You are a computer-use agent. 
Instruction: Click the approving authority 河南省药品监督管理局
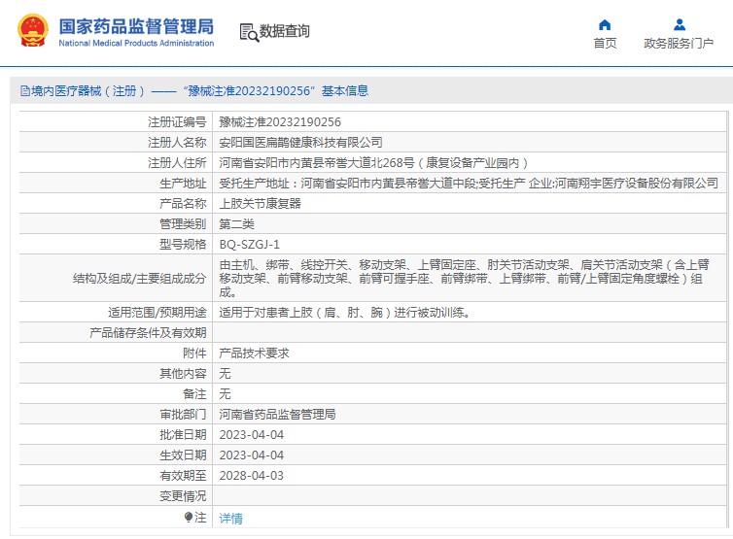(277, 415)
